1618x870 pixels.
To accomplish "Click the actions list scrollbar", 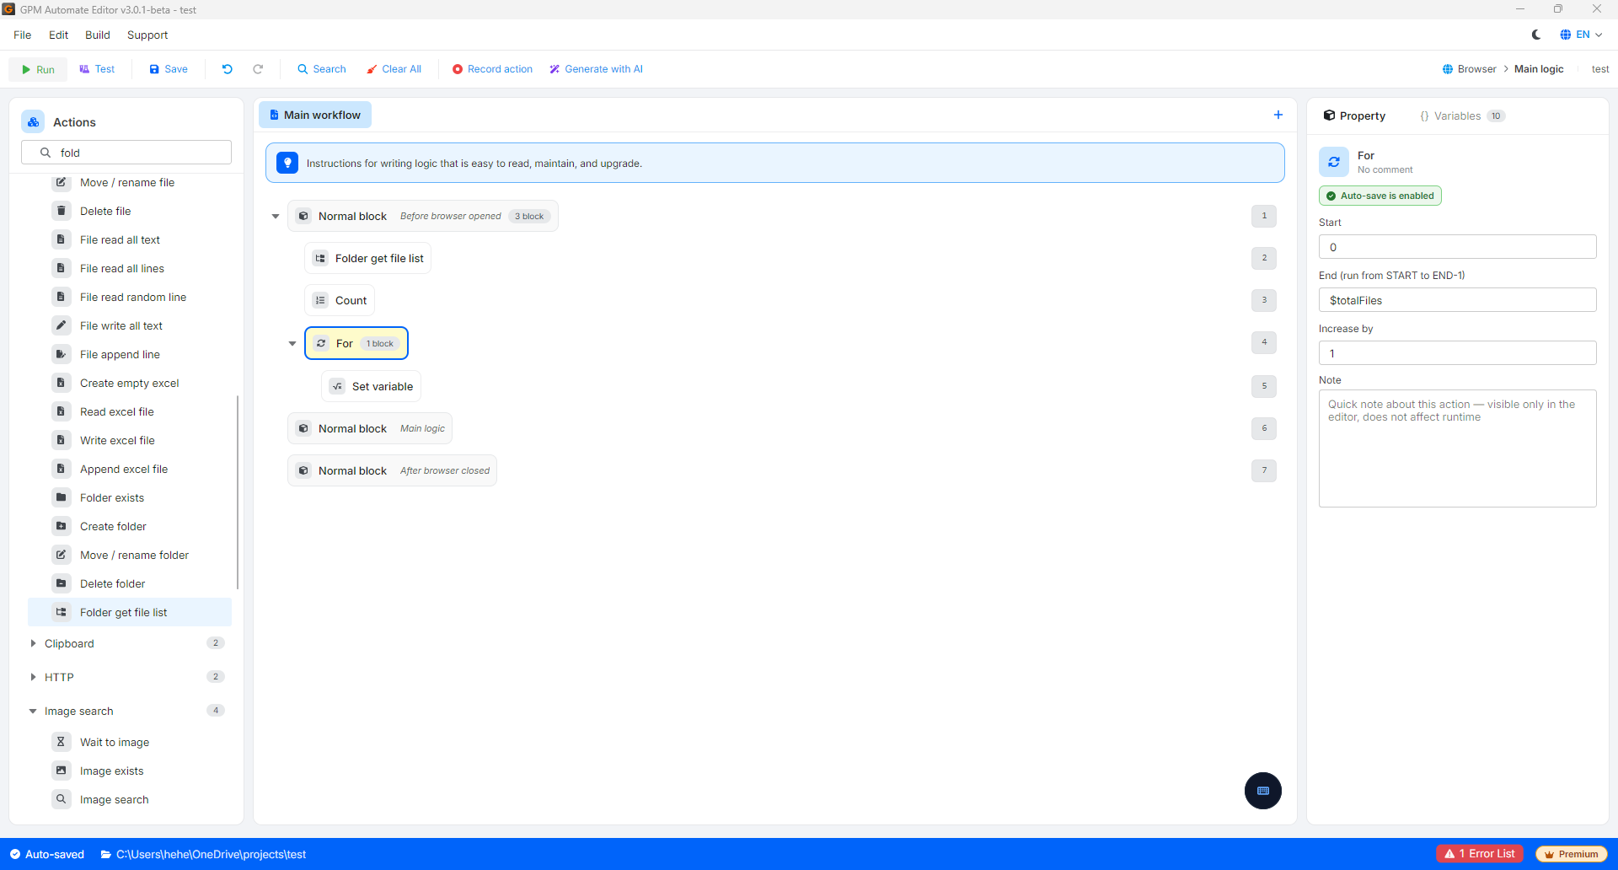I will [238, 492].
